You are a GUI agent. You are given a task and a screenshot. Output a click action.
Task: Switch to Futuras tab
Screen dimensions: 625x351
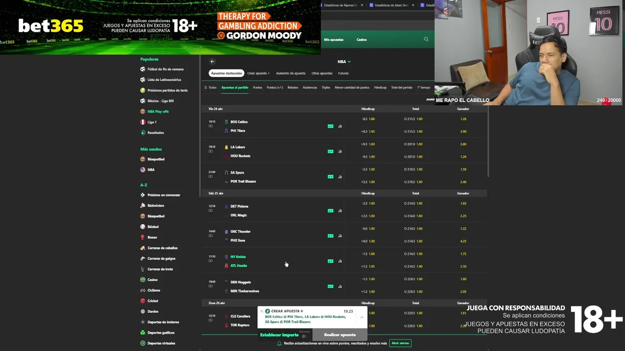pos(343,73)
